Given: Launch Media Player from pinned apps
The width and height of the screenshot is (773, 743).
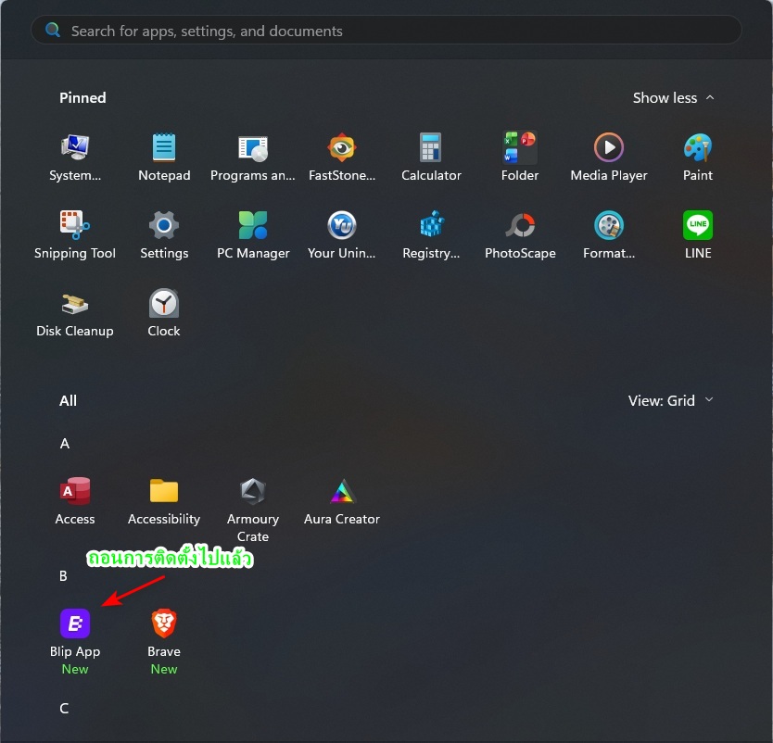Looking at the screenshot, I should coord(609,147).
